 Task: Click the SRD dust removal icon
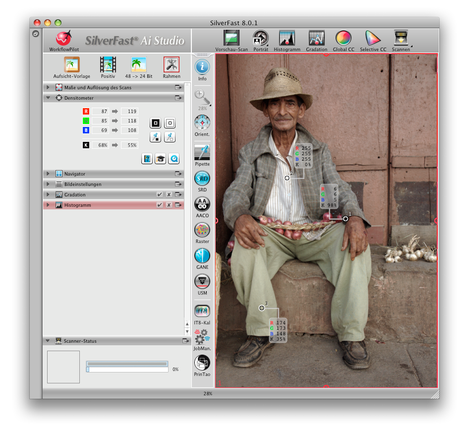point(202,179)
